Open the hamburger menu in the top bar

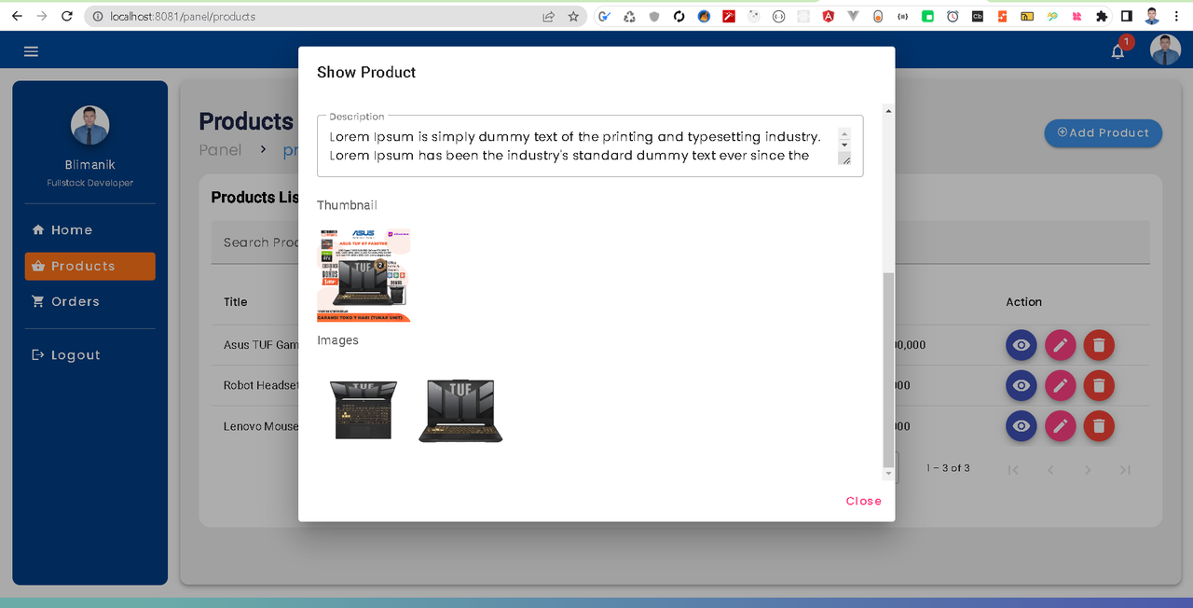(31, 51)
